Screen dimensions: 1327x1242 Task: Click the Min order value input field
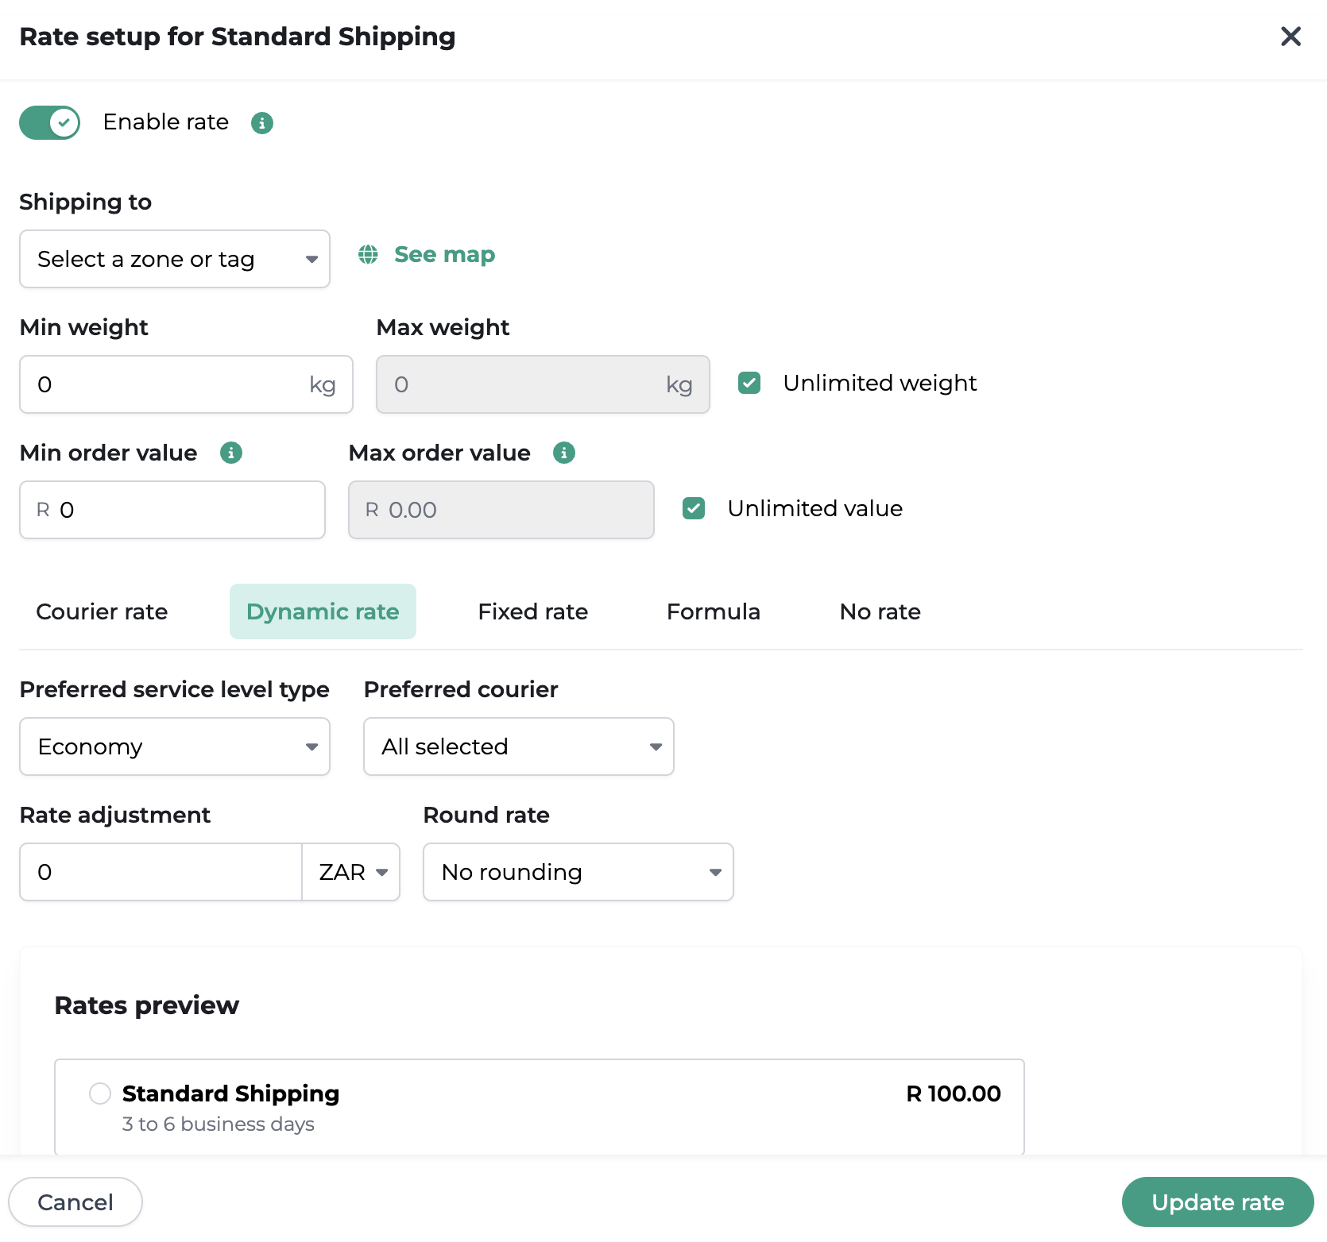pyautogui.click(x=172, y=510)
